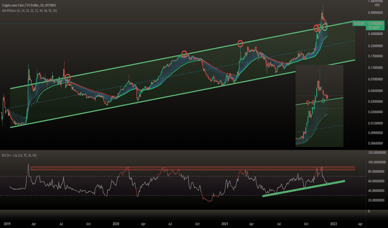Click the 0.40000000 price axis label
This screenshot has width=388, height=228.
[x=376, y=34]
